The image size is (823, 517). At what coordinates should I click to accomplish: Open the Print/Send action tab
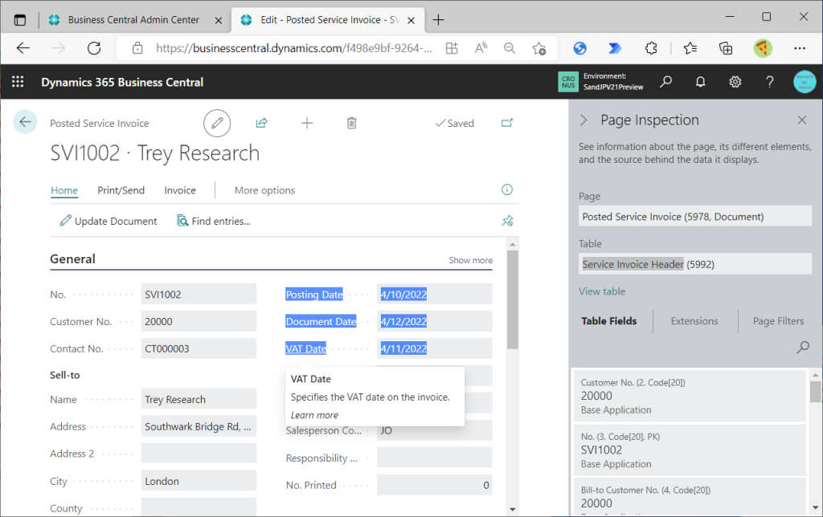(x=121, y=190)
